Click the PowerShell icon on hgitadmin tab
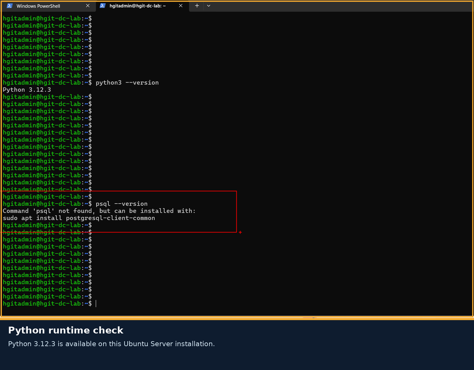Viewport: 474px width, 370px height. (102, 6)
